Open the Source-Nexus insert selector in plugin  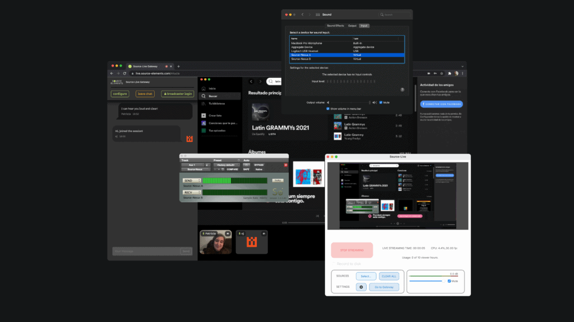[195, 169]
